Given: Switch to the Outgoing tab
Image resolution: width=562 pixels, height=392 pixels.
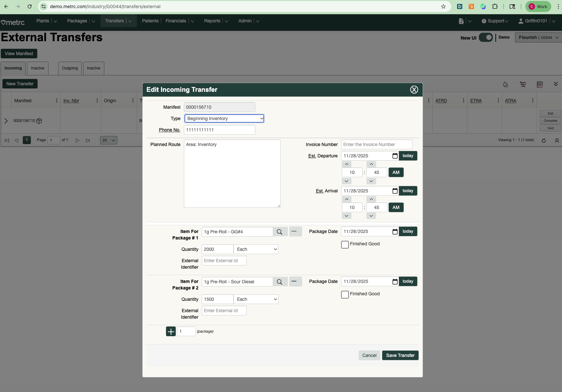Looking at the screenshot, I should tap(70, 68).
